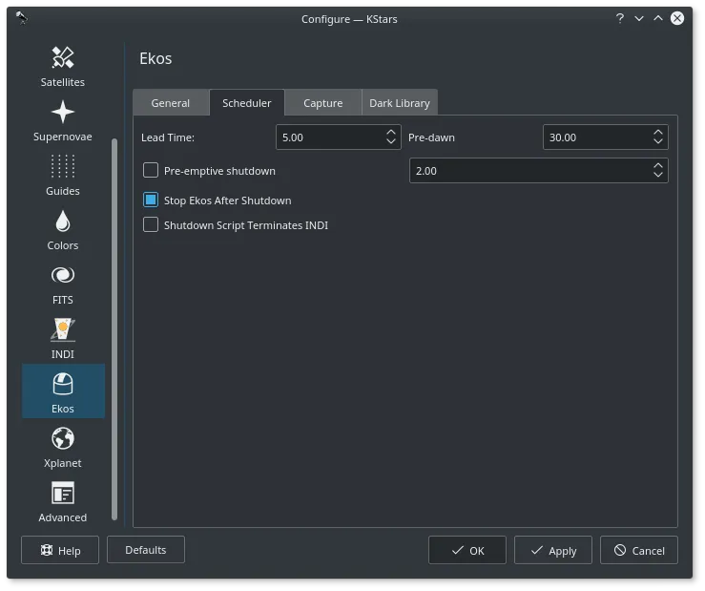Open the Xplanet settings page

(63, 448)
